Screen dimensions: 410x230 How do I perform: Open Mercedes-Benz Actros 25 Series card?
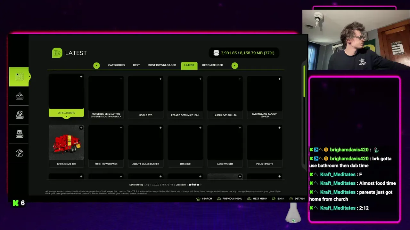click(106, 97)
